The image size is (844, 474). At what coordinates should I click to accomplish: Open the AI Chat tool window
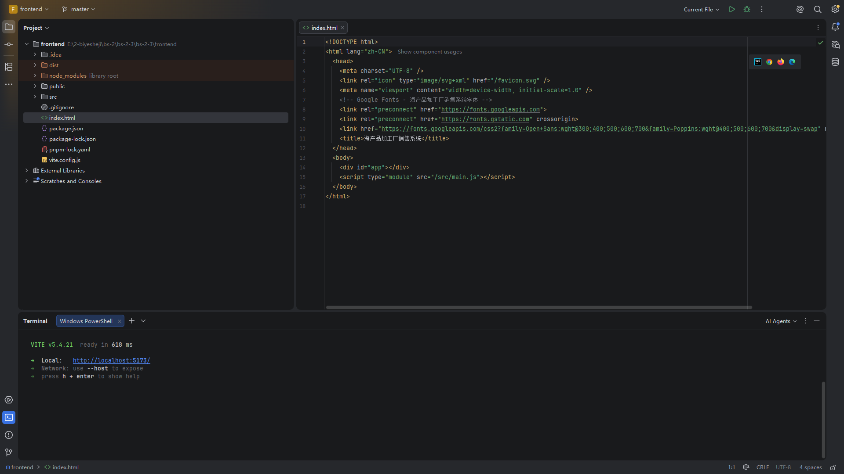(835, 45)
